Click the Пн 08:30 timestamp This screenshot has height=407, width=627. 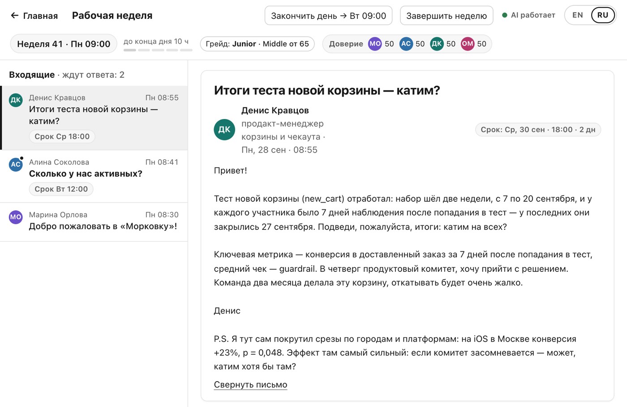162,215
